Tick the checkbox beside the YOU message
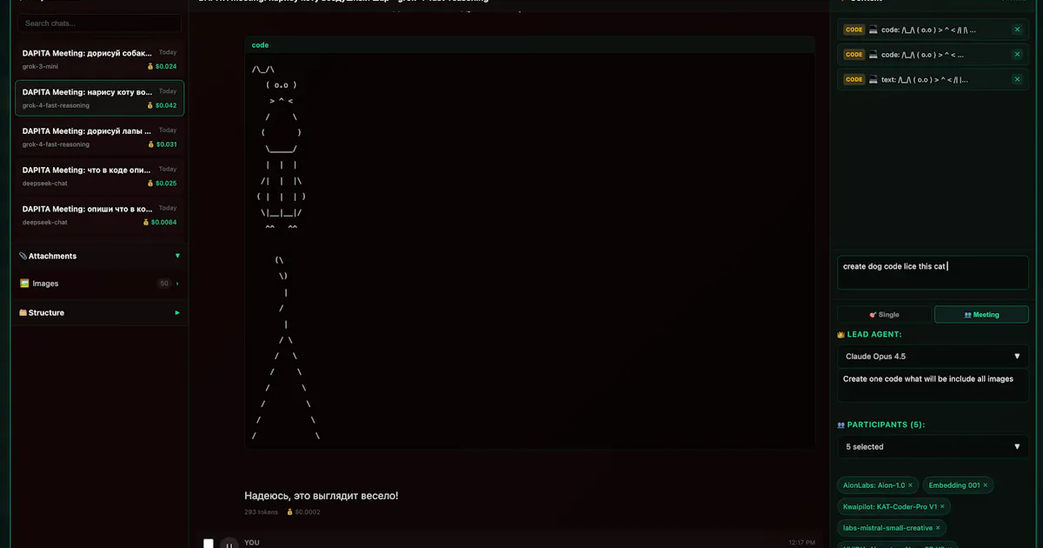Viewport: 1043px width, 548px height. coord(209,544)
